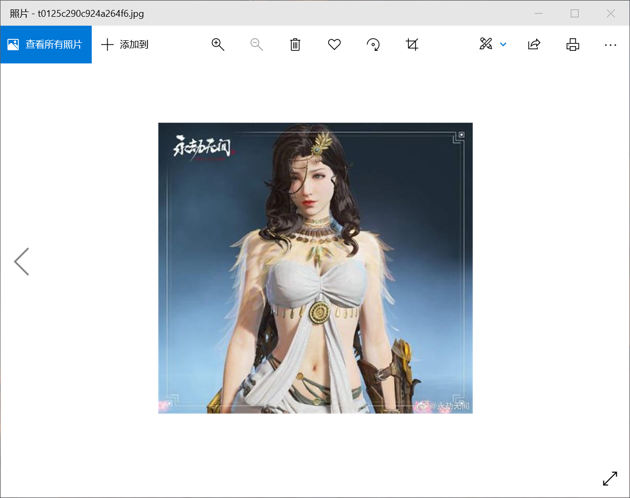This screenshot has height=498, width=630.
Task: Zoom in on the photo
Action: click(x=218, y=45)
